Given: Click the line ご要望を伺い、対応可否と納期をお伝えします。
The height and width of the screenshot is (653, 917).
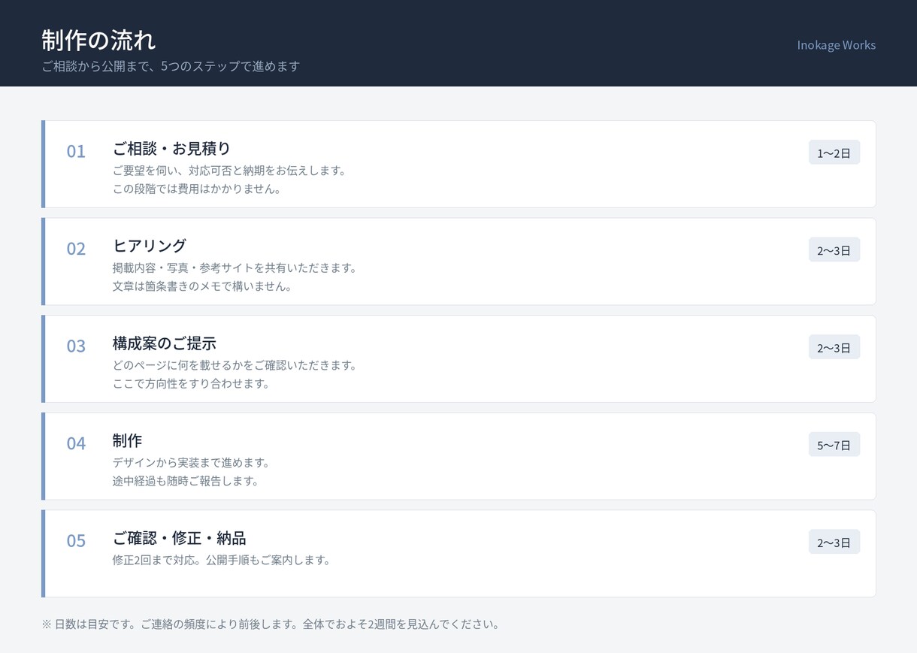Looking at the screenshot, I should point(231,171).
